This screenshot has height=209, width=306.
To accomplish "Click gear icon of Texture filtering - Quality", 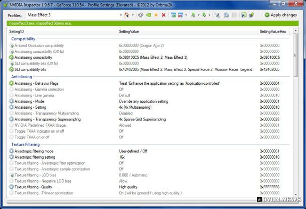I will 11,187.
